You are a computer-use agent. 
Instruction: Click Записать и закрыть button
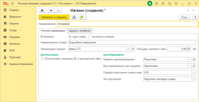point(54,17)
